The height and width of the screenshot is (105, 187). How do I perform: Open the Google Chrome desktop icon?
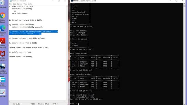click(x=3, y=16)
